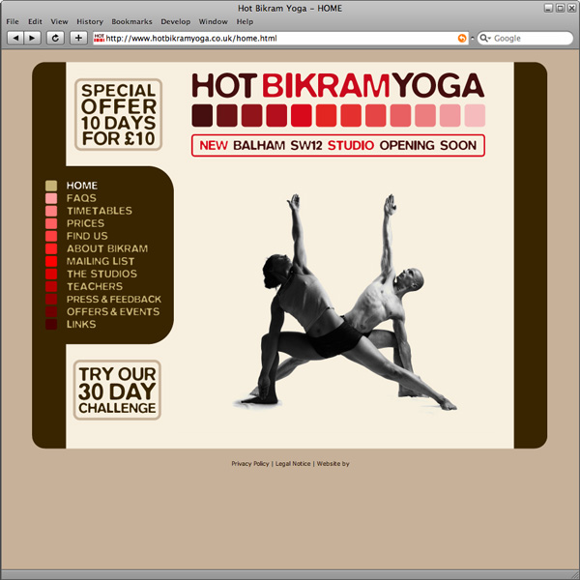Click the pink square beside FAQS
The image size is (580, 580).
click(51, 198)
